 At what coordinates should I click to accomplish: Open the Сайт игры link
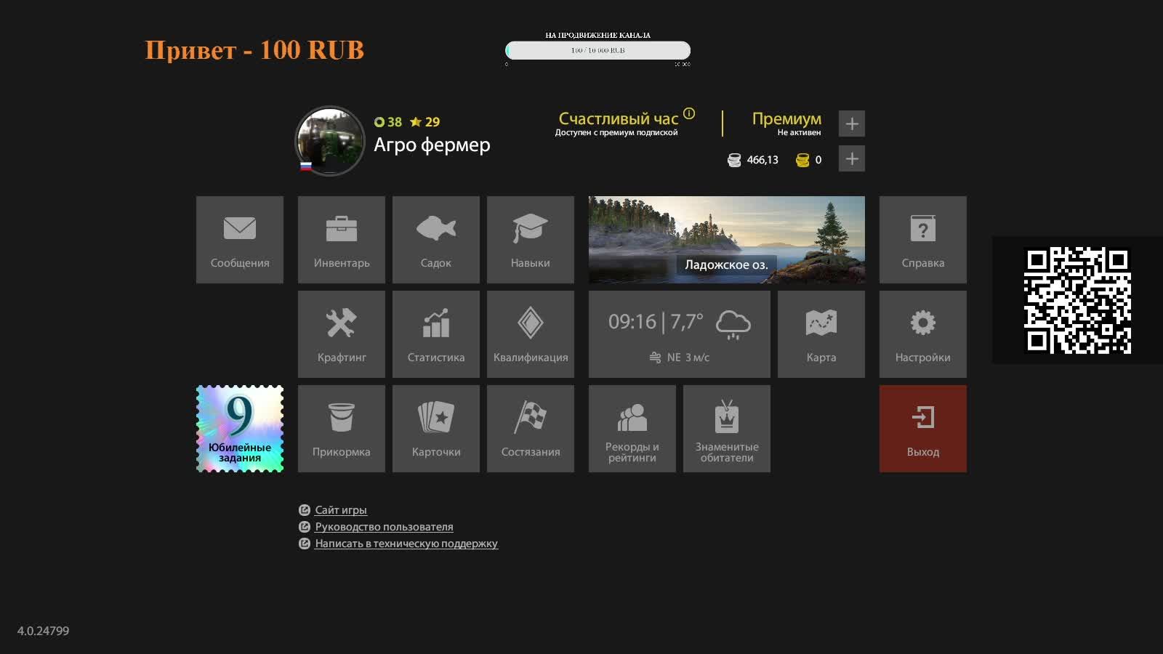pos(341,510)
